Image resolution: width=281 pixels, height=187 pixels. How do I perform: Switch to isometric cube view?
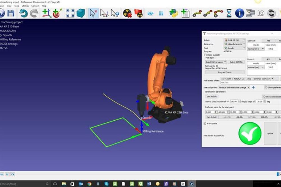point(81,13)
